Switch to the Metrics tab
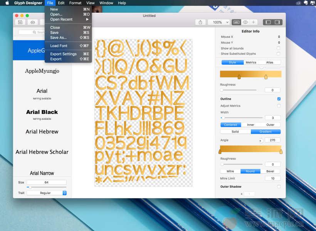The height and width of the screenshot is (231, 316). tap(251, 62)
